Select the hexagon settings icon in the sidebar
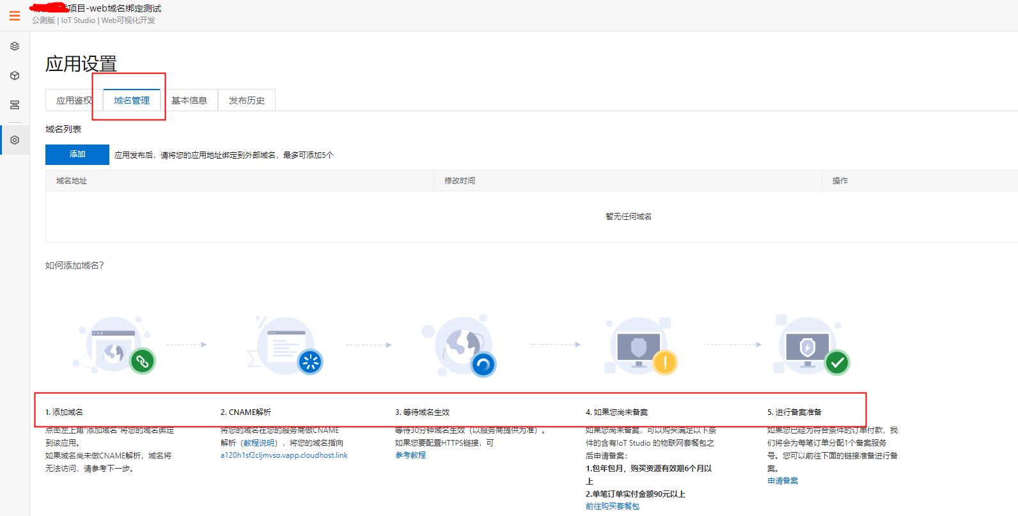The width and height of the screenshot is (1018, 516). point(15,140)
